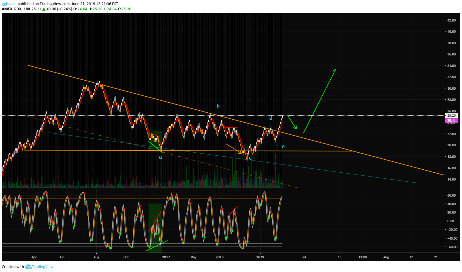Image resolution: width=462 pixels, height=272 pixels.
Task: Select the wave label 'd' annotation
Action: coord(271,118)
